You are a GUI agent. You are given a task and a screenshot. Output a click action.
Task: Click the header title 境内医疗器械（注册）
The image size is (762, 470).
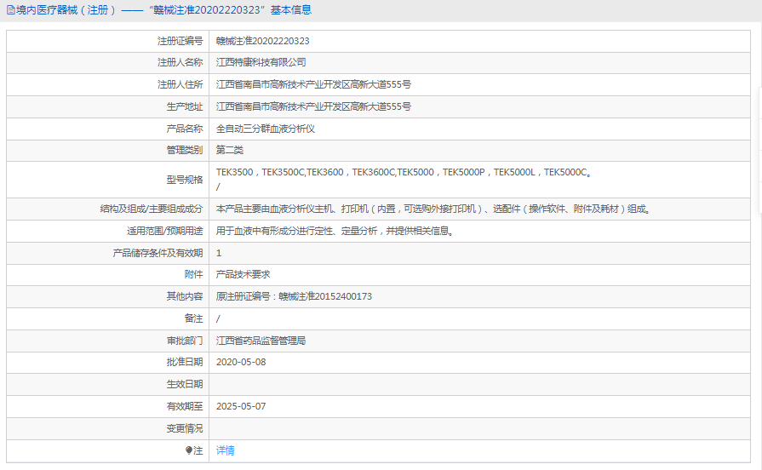pos(66,10)
